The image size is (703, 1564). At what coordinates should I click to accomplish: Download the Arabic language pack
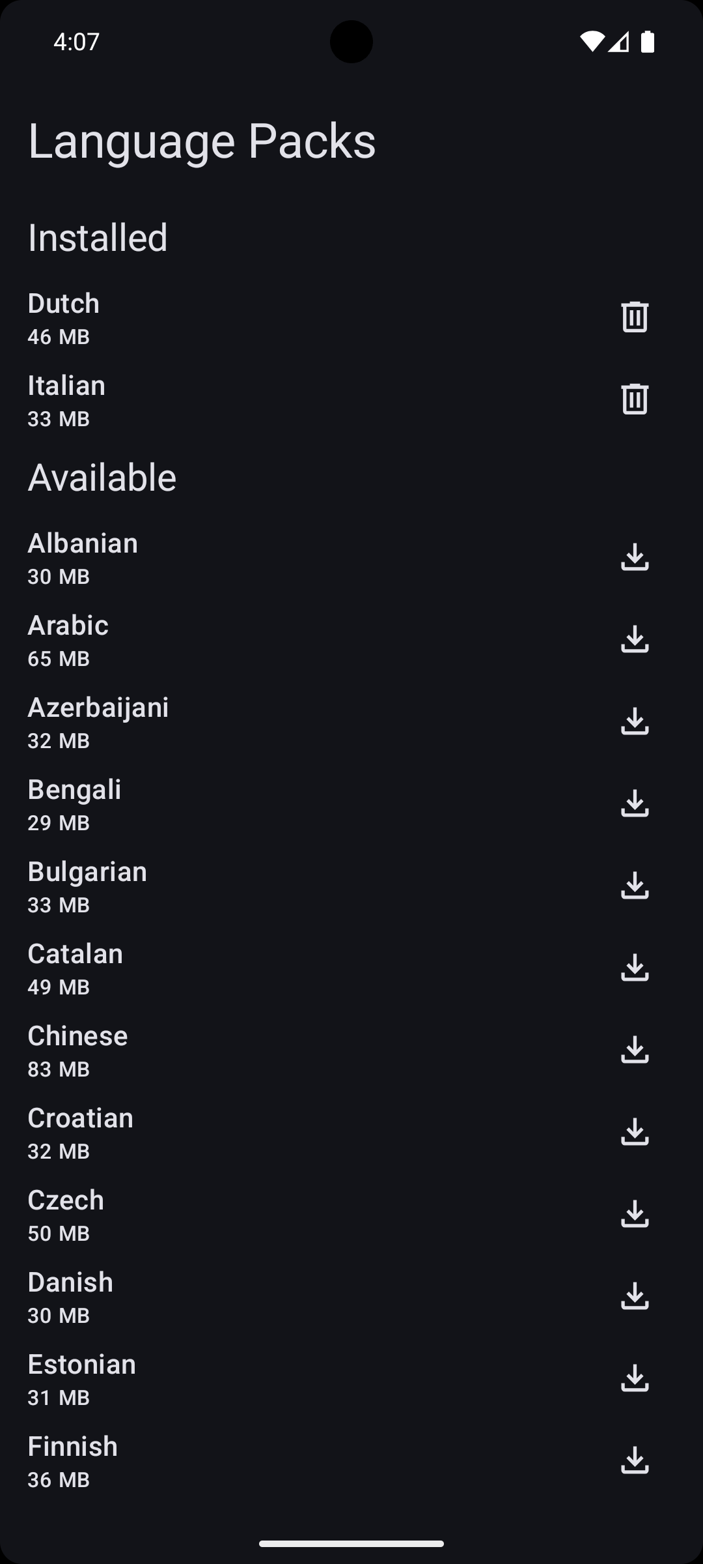click(635, 639)
